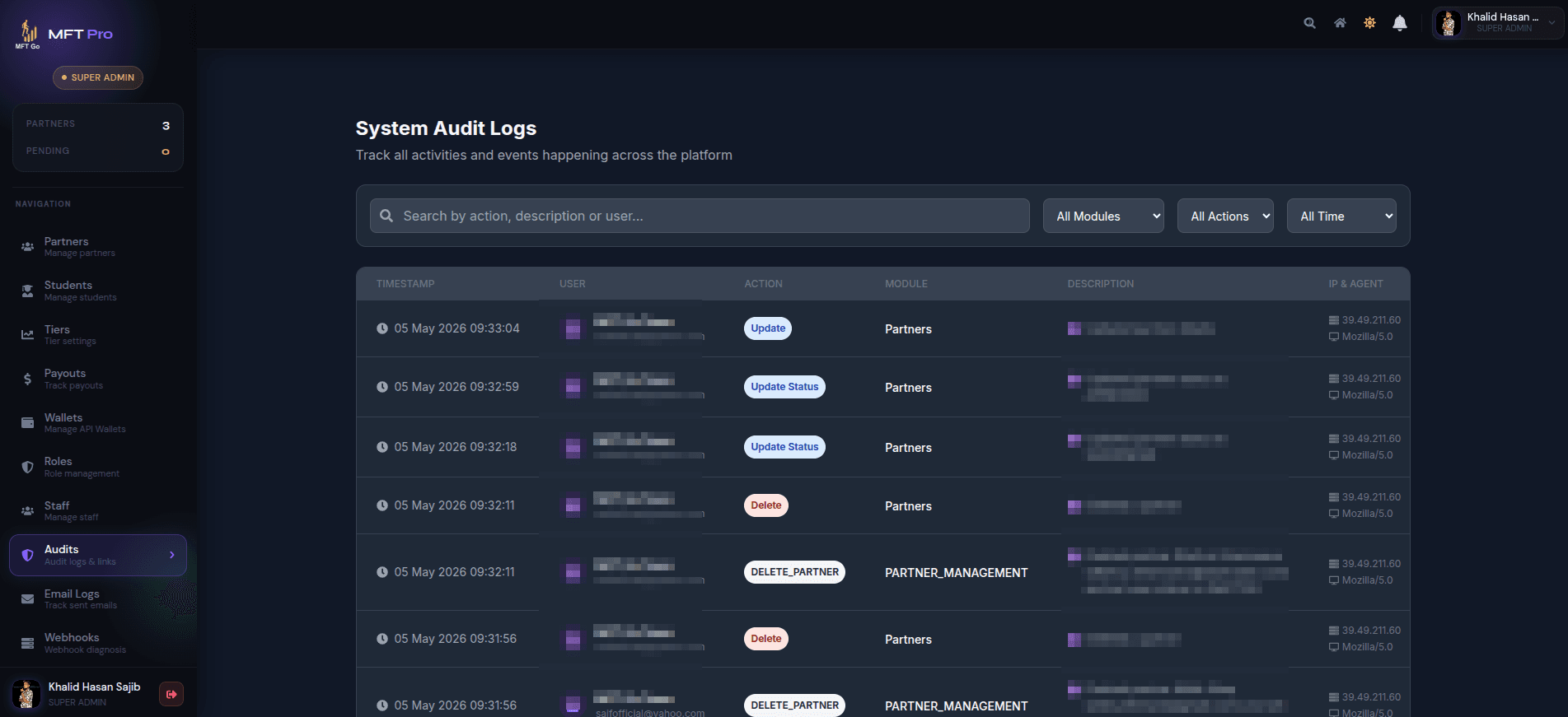This screenshot has width=1568, height=717.
Task: Open the All Actions dropdown
Action: pos(1225,216)
